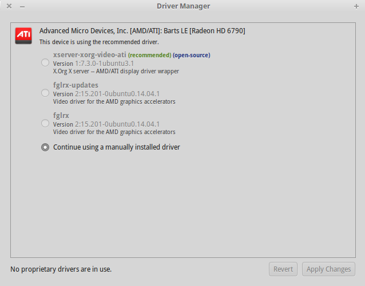Image resolution: width=365 pixels, height=286 pixels.
Task: Click the version number under fglrx-updates
Action: click(x=117, y=94)
